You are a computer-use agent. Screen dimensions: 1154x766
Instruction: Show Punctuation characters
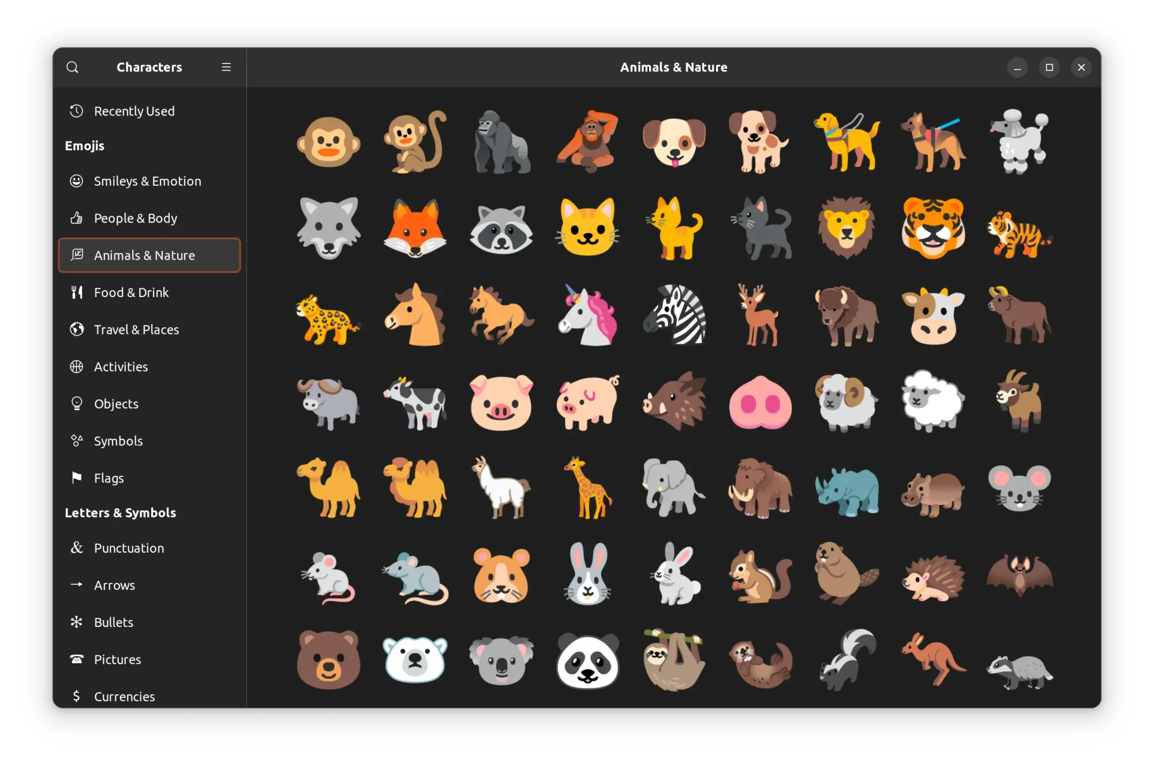click(x=149, y=548)
